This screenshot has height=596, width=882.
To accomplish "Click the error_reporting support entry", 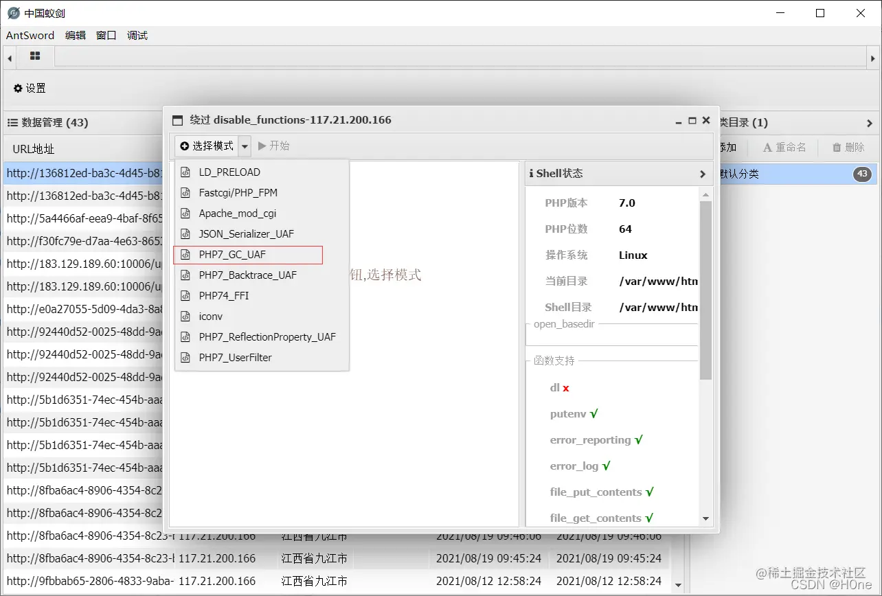I will 596,440.
